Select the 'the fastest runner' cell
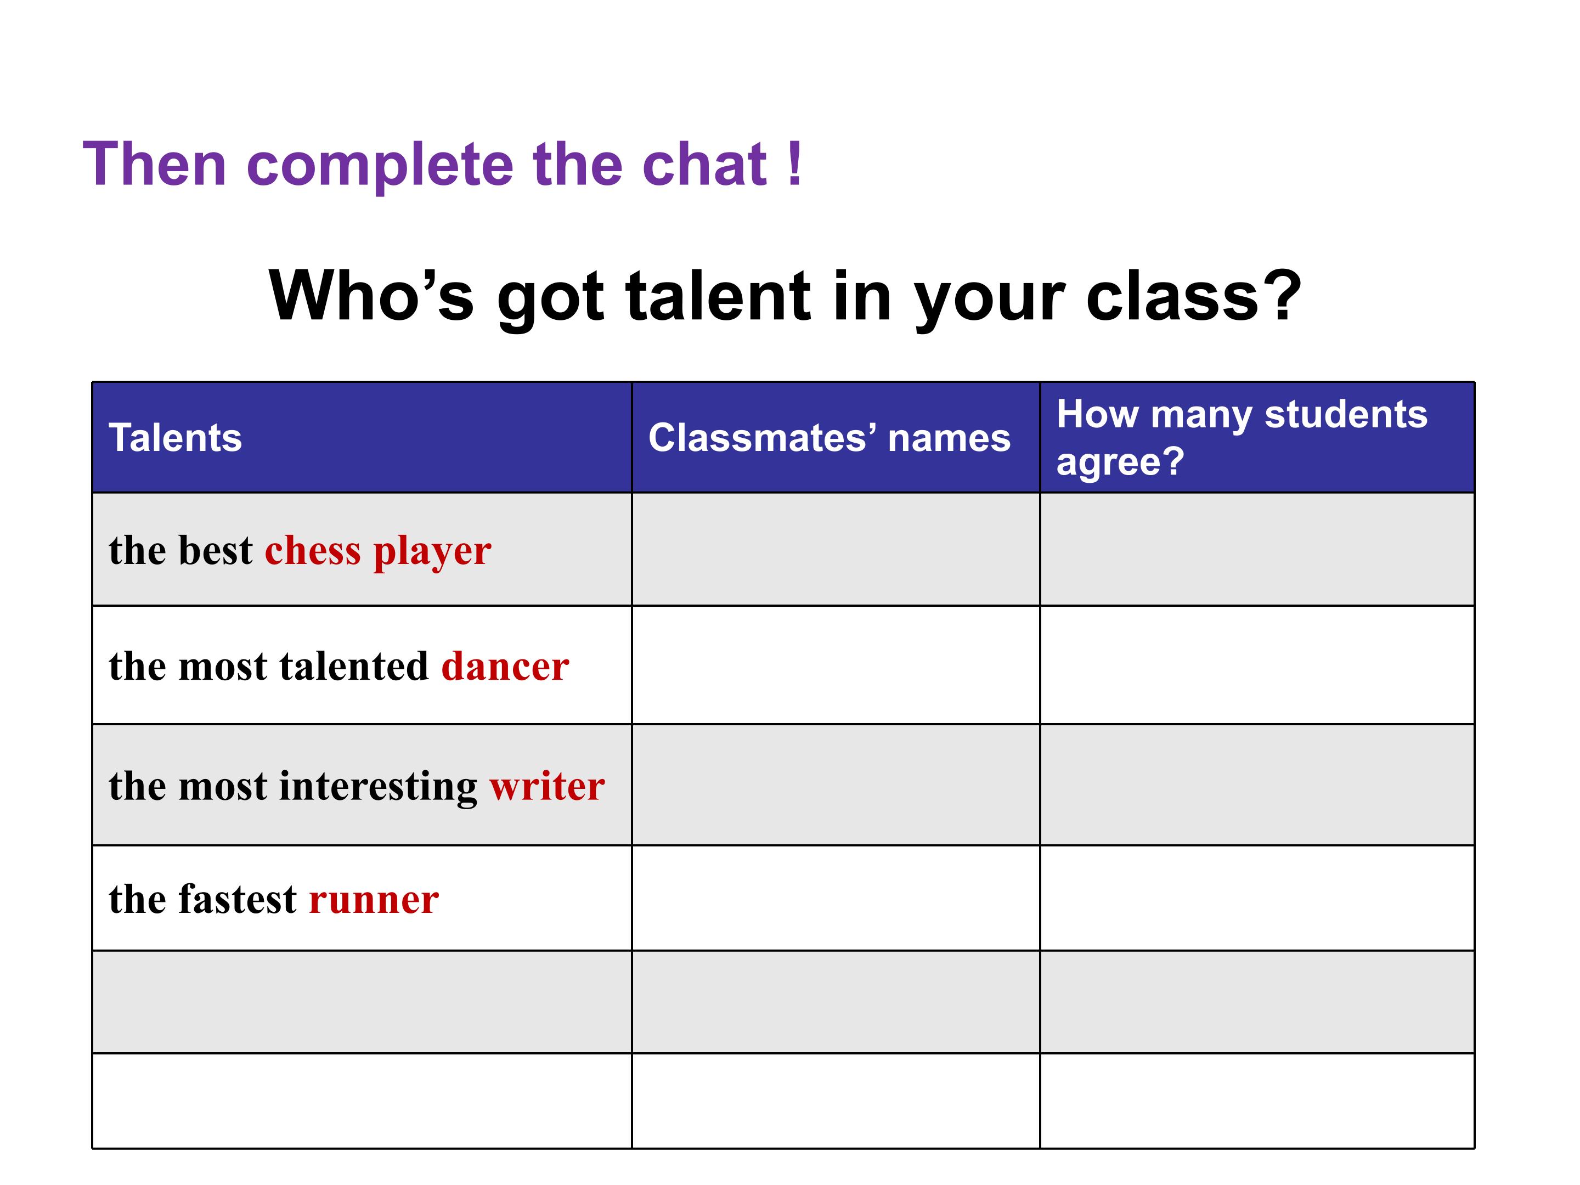 click(362, 898)
